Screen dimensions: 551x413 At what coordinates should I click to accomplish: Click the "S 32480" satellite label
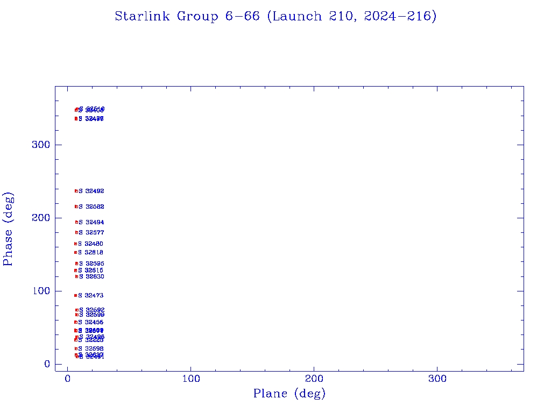click(x=90, y=244)
